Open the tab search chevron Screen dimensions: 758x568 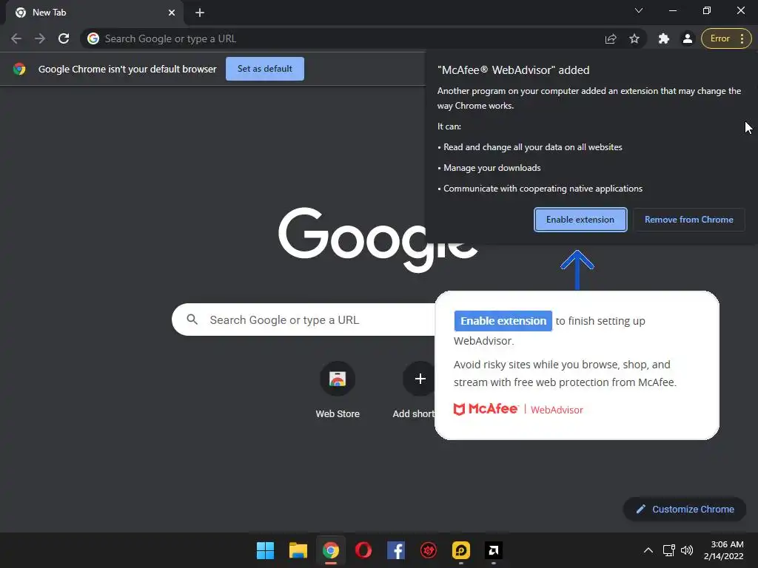pyautogui.click(x=639, y=10)
